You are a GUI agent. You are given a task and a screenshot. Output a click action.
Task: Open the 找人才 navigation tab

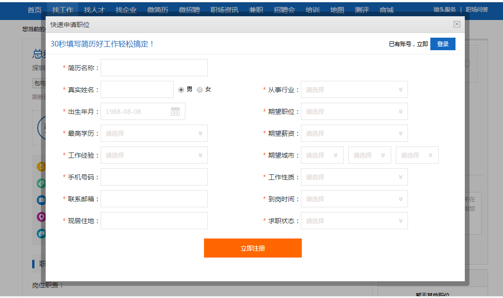click(94, 10)
